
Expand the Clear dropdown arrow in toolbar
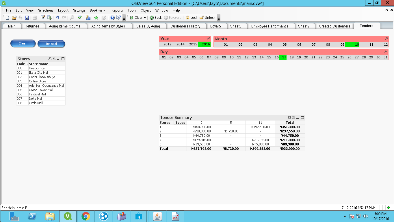(145, 18)
